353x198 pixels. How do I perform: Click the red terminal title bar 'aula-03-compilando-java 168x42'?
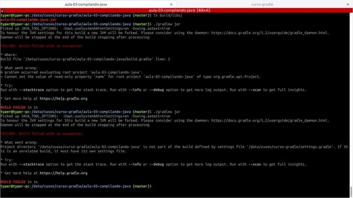coord(179,10)
